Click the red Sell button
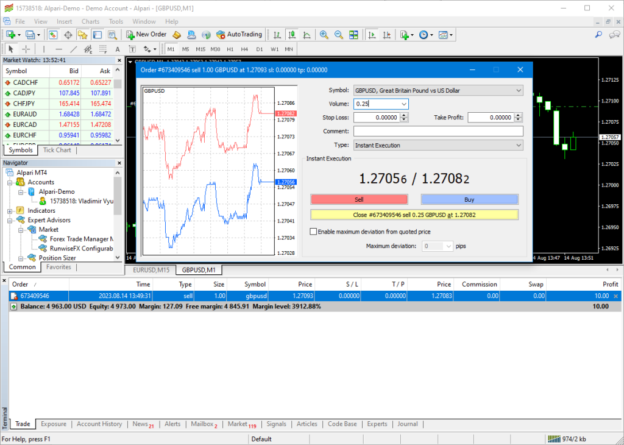 pyautogui.click(x=359, y=199)
